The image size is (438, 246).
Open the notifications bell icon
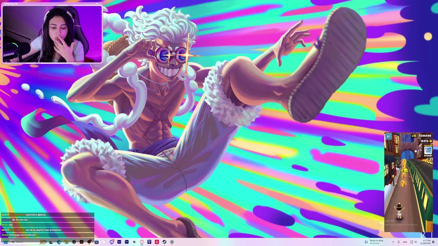pos(433,242)
